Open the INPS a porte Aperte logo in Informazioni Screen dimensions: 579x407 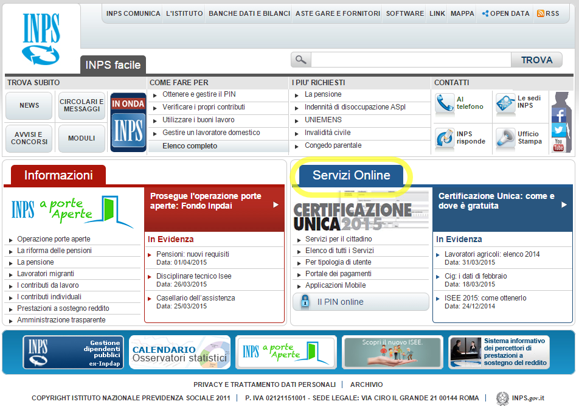pyautogui.click(x=72, y=211)
